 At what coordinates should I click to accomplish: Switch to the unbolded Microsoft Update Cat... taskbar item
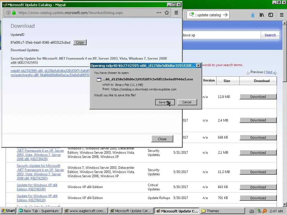[131, 211]
